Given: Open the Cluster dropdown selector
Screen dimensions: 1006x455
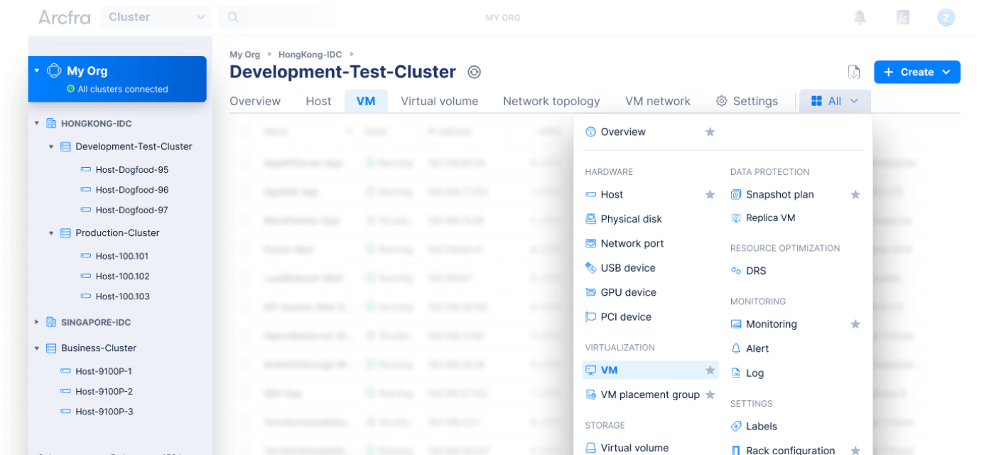Looking at the screenshot, I should [x=156, y=17].
